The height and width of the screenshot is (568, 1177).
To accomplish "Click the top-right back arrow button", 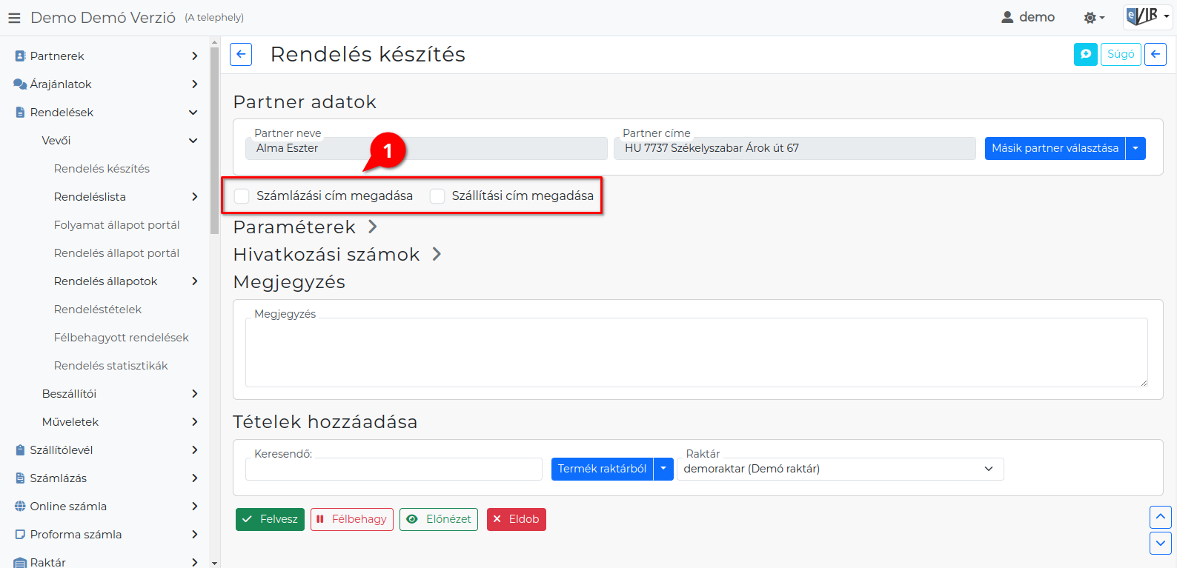I will click(1156, 54).
